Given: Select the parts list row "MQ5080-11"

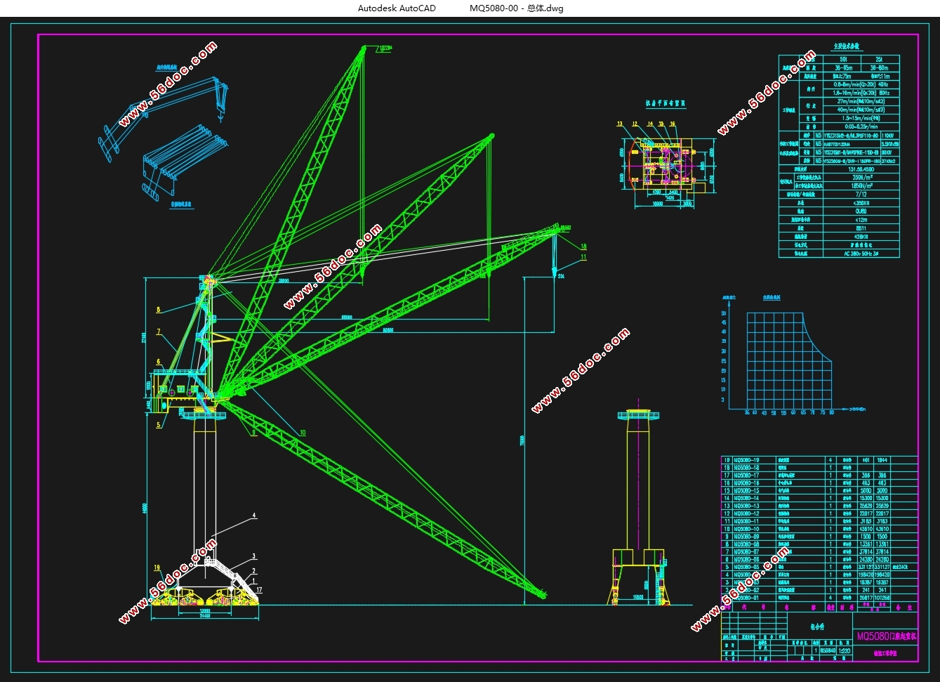Looking at the screenshot, I should tap(819, 521).
